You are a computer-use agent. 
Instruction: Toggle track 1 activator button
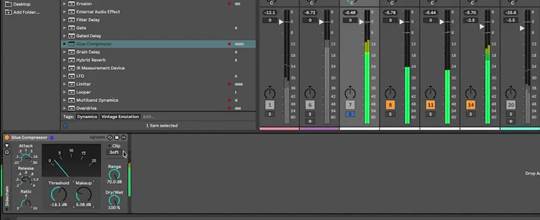point(270,105)
